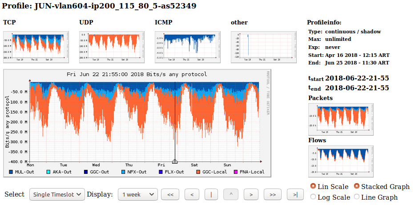Click the '<<' rewind navigation button

170,194
